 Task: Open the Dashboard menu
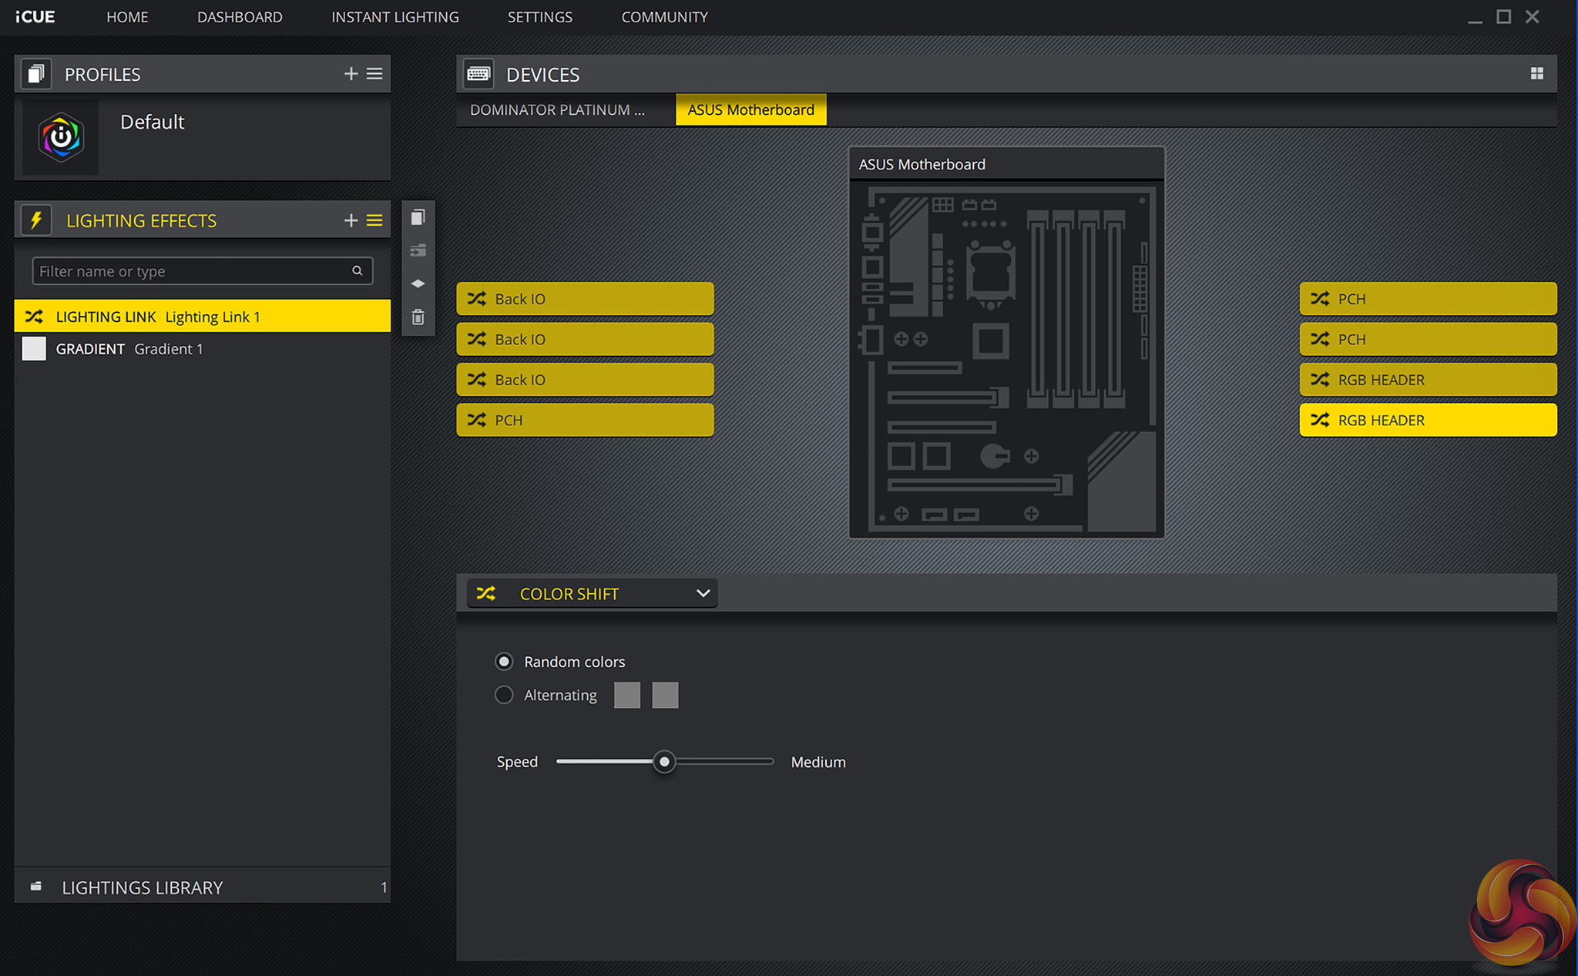coord(240,17)
